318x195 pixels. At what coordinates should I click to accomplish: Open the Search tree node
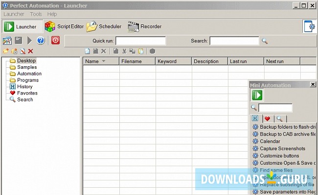coord(25,99)
